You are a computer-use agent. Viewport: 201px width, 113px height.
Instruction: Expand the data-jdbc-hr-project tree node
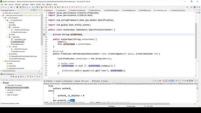click(x=1, y=13)
